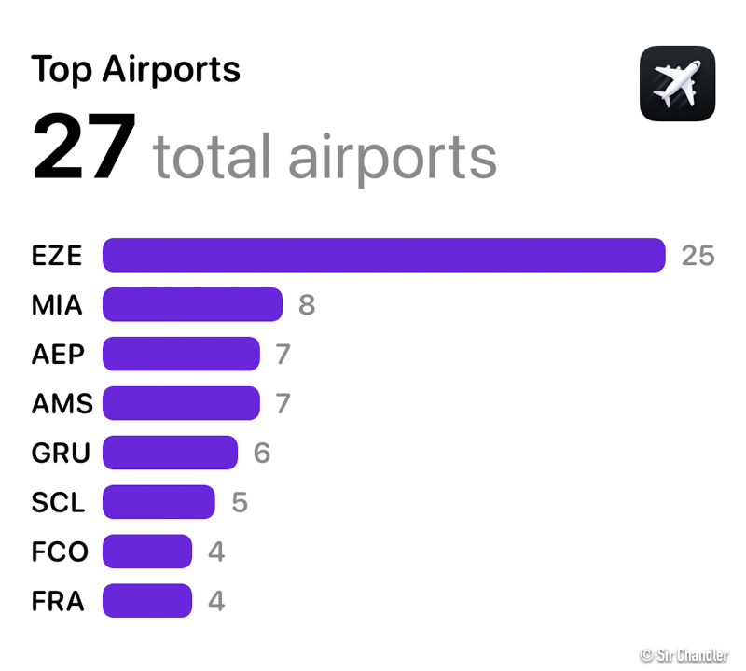Click the Sir Chandler copyright watermark
Image resolution: width=746 pixels, height=671 pixels.
683,655
